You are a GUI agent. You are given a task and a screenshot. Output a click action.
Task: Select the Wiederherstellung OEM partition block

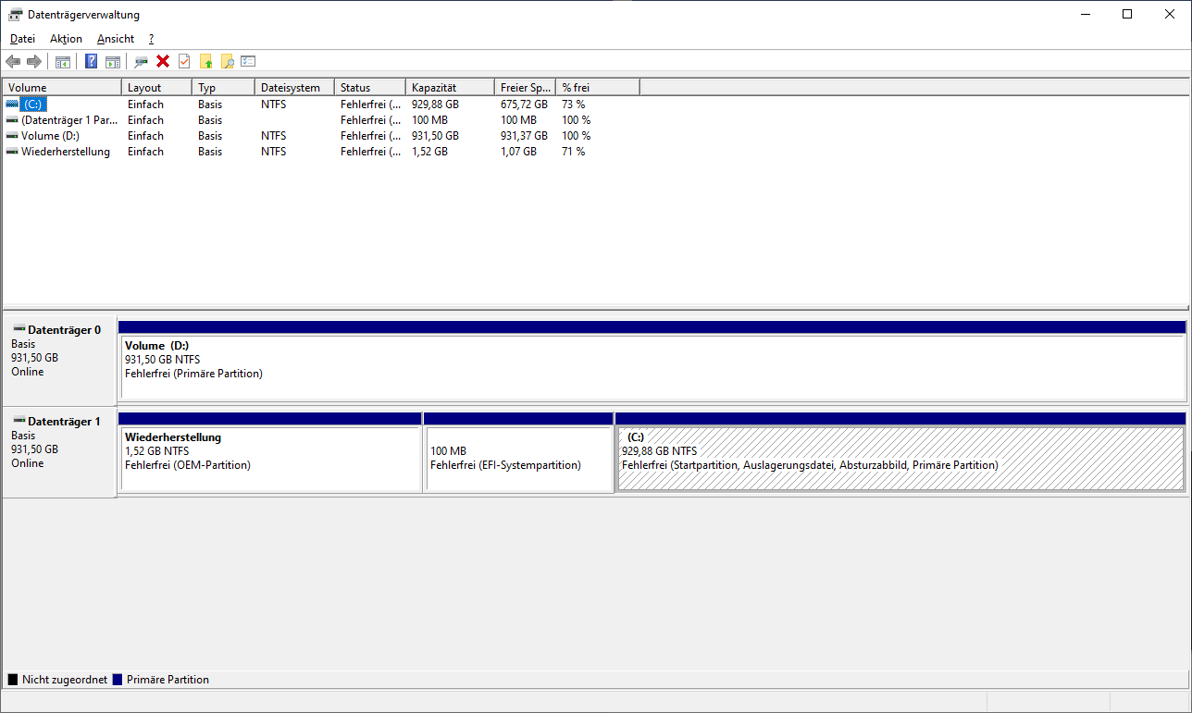click(270, 459)
